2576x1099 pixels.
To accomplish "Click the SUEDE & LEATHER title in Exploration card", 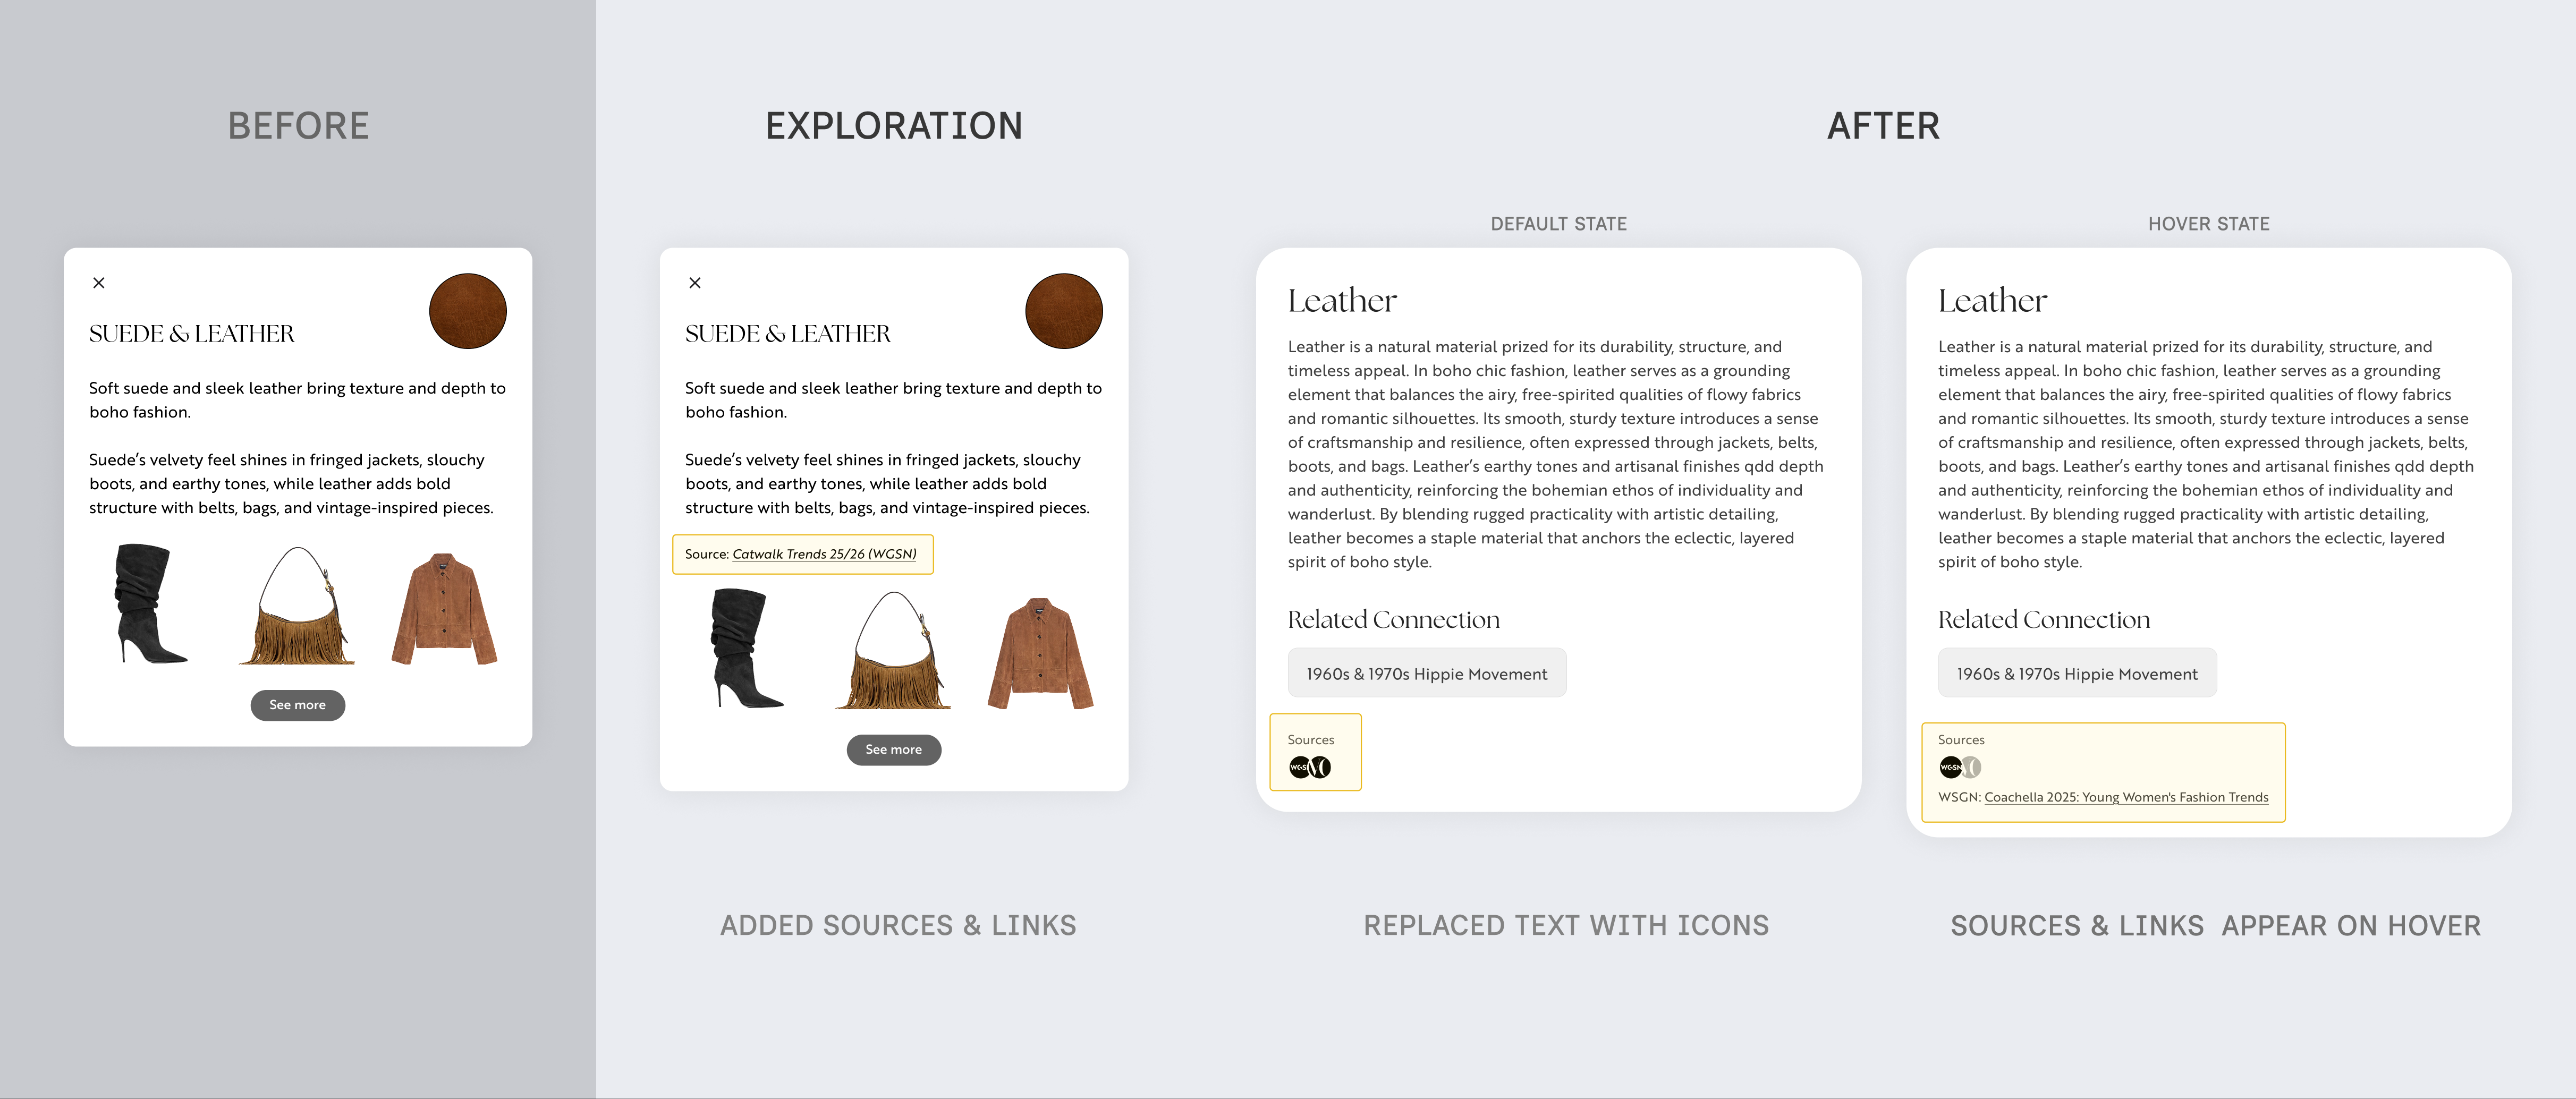I will click(788, 334).
